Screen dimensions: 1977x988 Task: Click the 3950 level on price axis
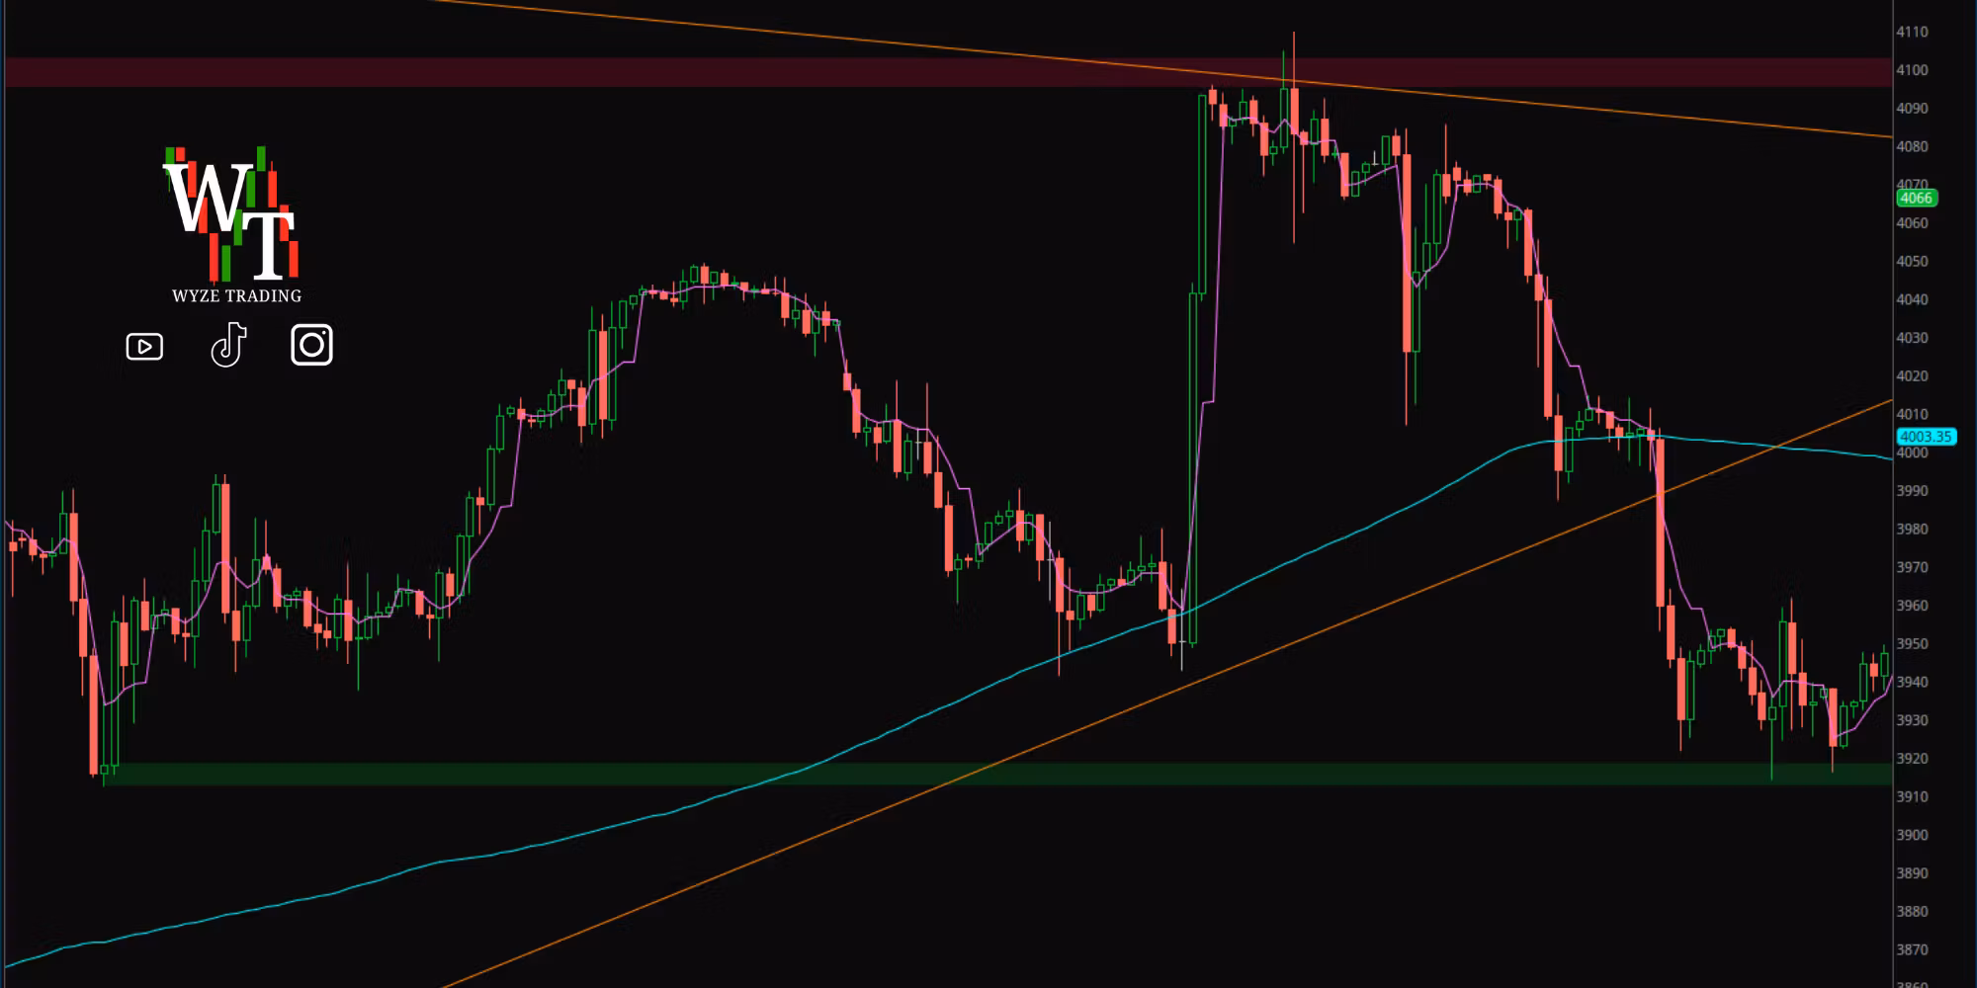pyautogui.click(x=1912, y=643)
